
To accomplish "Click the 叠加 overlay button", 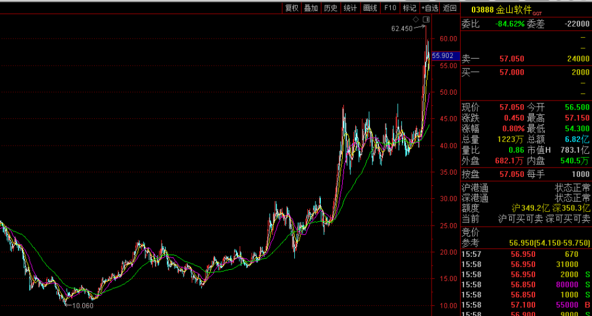I will coord(311,8).
